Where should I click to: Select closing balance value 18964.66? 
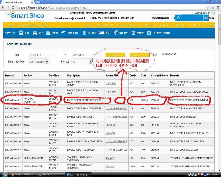point(155,84)
